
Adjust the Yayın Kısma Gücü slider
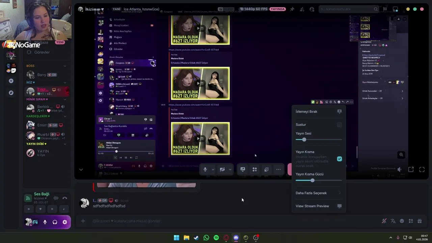pyautogui.click(x=319, y=181)
